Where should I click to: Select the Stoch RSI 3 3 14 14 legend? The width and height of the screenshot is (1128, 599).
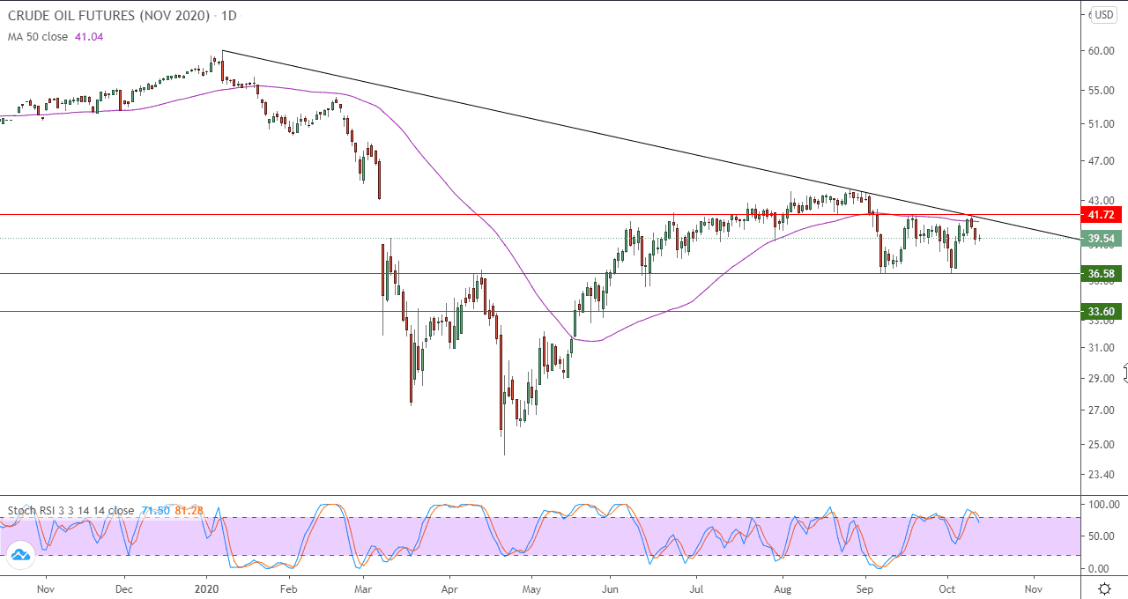click(71, 510)
